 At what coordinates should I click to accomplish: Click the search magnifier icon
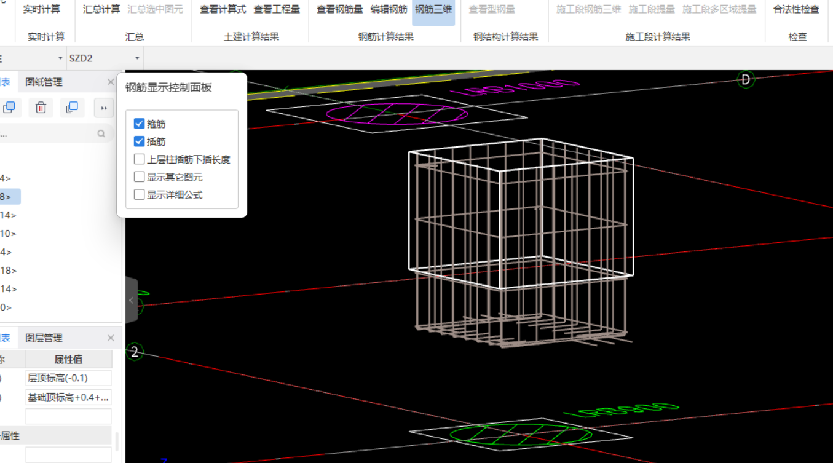click(x=101, y=133)
